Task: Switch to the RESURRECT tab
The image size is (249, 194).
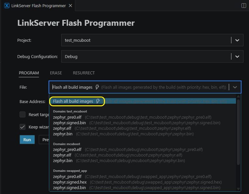Action: pos(84,73)
